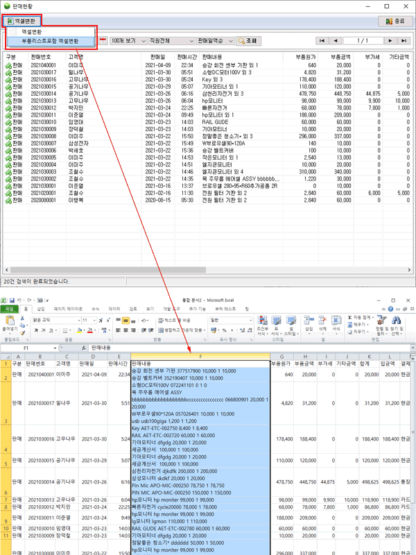Open the Excel 파일 tab
The height and width of the screenshot is (555, 416).
point(9,309)
